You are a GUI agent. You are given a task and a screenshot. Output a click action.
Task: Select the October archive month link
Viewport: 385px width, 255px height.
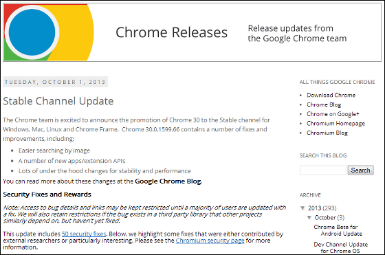325,217
